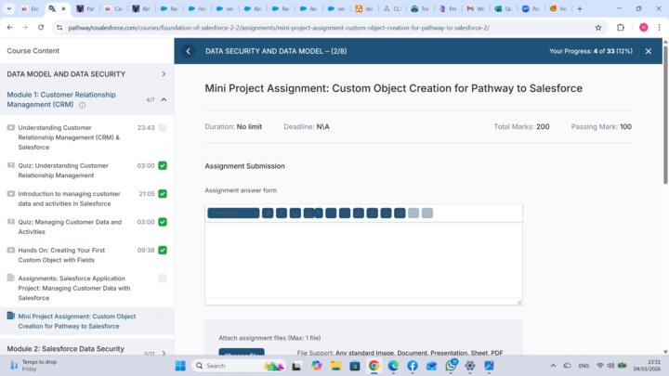Open Google Chrome from the taskbar
This screenshot has width=669, height=376.
pyautogui.click(x=374, y=366)
